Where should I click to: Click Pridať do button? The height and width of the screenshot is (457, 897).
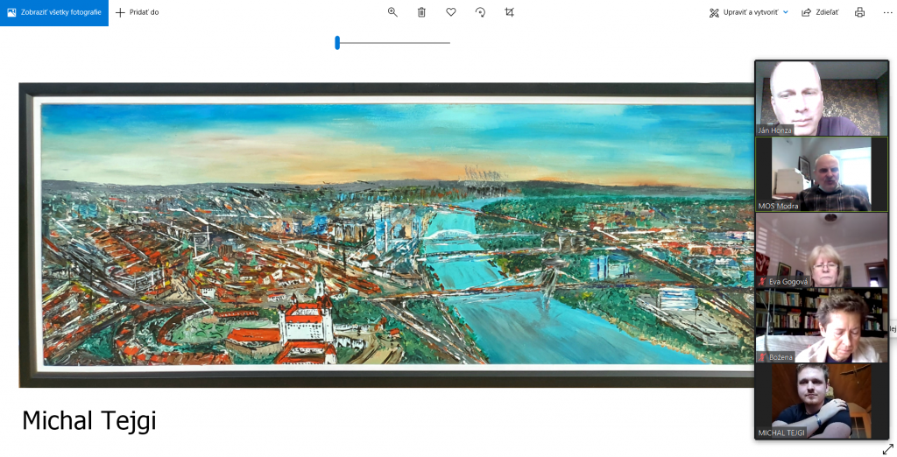point(138,12)
